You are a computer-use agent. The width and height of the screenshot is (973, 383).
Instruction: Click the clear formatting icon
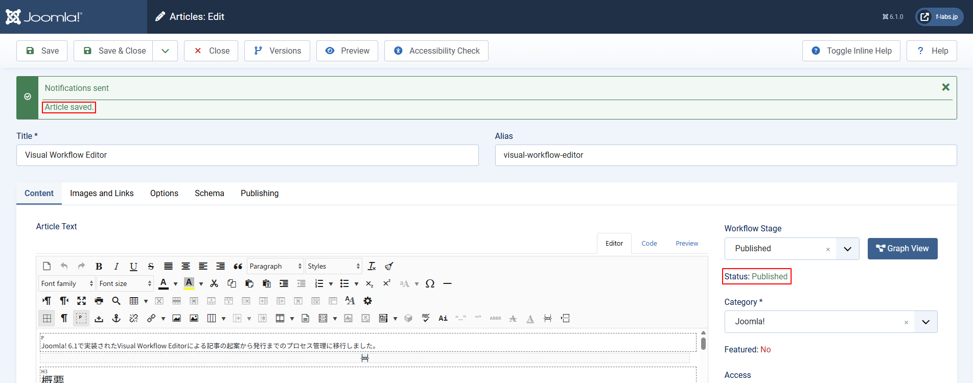coord(372,266)
